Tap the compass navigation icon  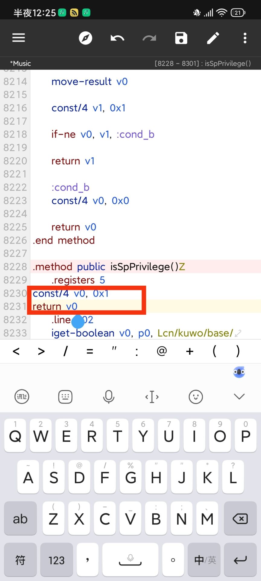[85, 38]
